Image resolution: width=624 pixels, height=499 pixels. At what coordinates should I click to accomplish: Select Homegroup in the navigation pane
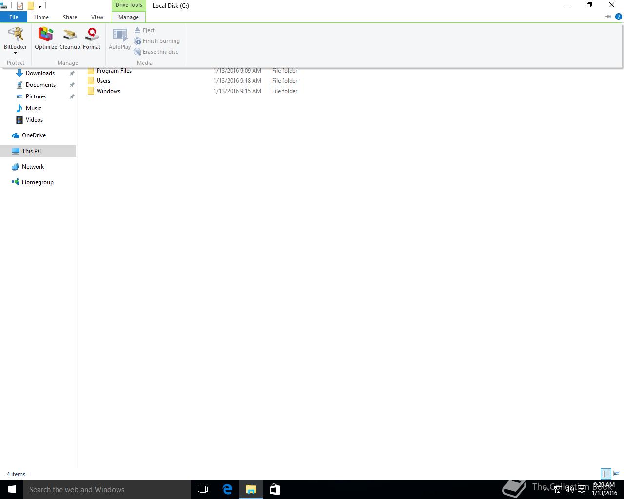tap(38, 182)
